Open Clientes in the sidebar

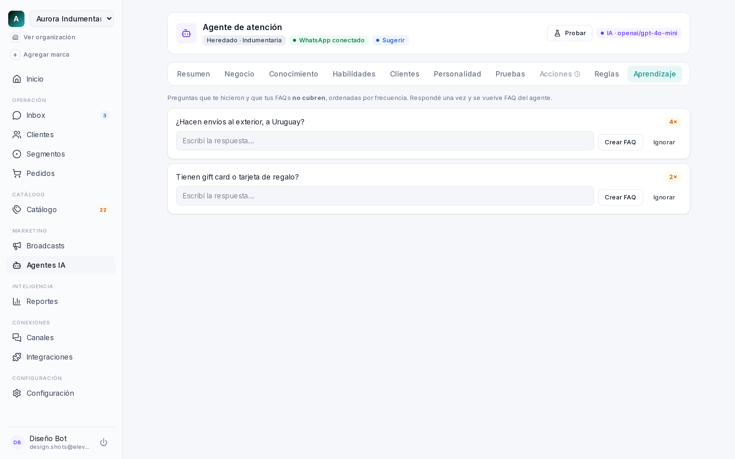pos(61,135)
